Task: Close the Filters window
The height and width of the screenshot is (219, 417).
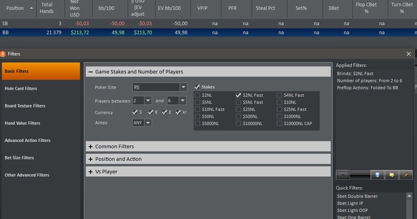Action: (x=409, y=54)
